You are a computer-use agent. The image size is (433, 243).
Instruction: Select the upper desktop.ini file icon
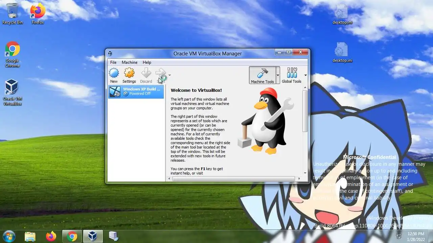tap(342, 14)
